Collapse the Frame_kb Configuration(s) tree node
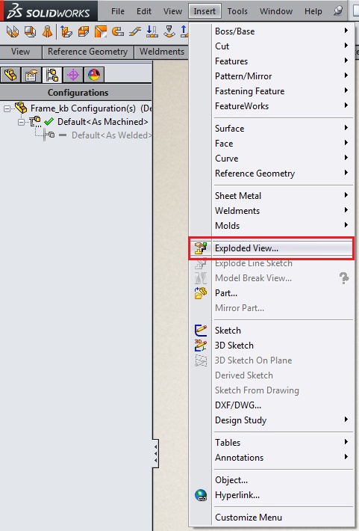 [x=7, y=108]
